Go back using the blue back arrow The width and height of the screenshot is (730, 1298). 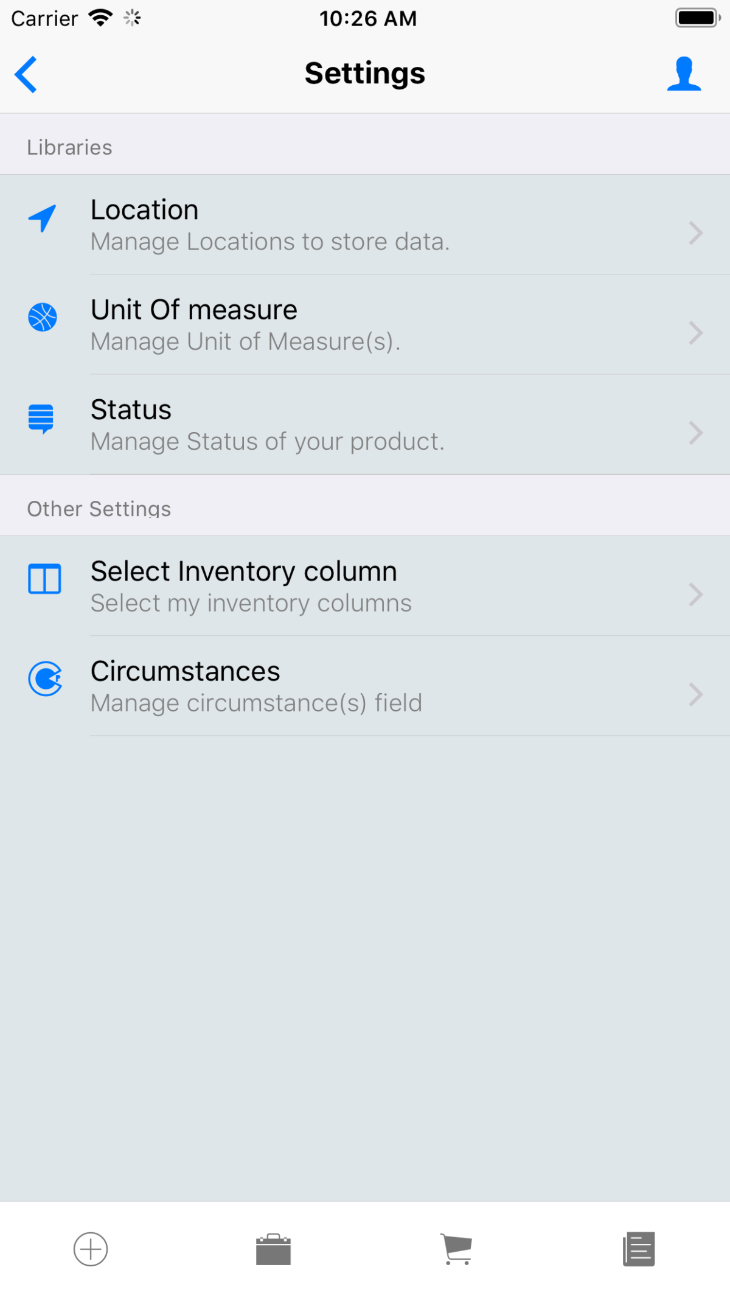tap(26, 73)
